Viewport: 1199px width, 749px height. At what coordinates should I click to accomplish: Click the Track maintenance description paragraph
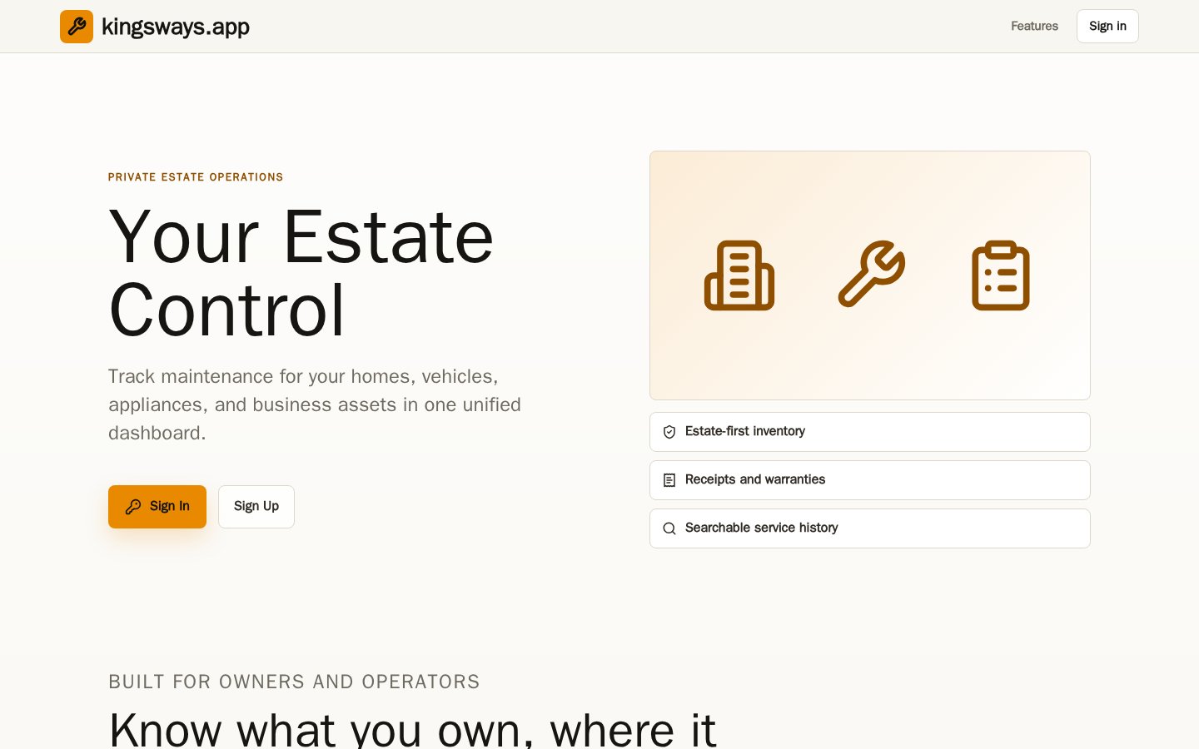pos(315,404)
